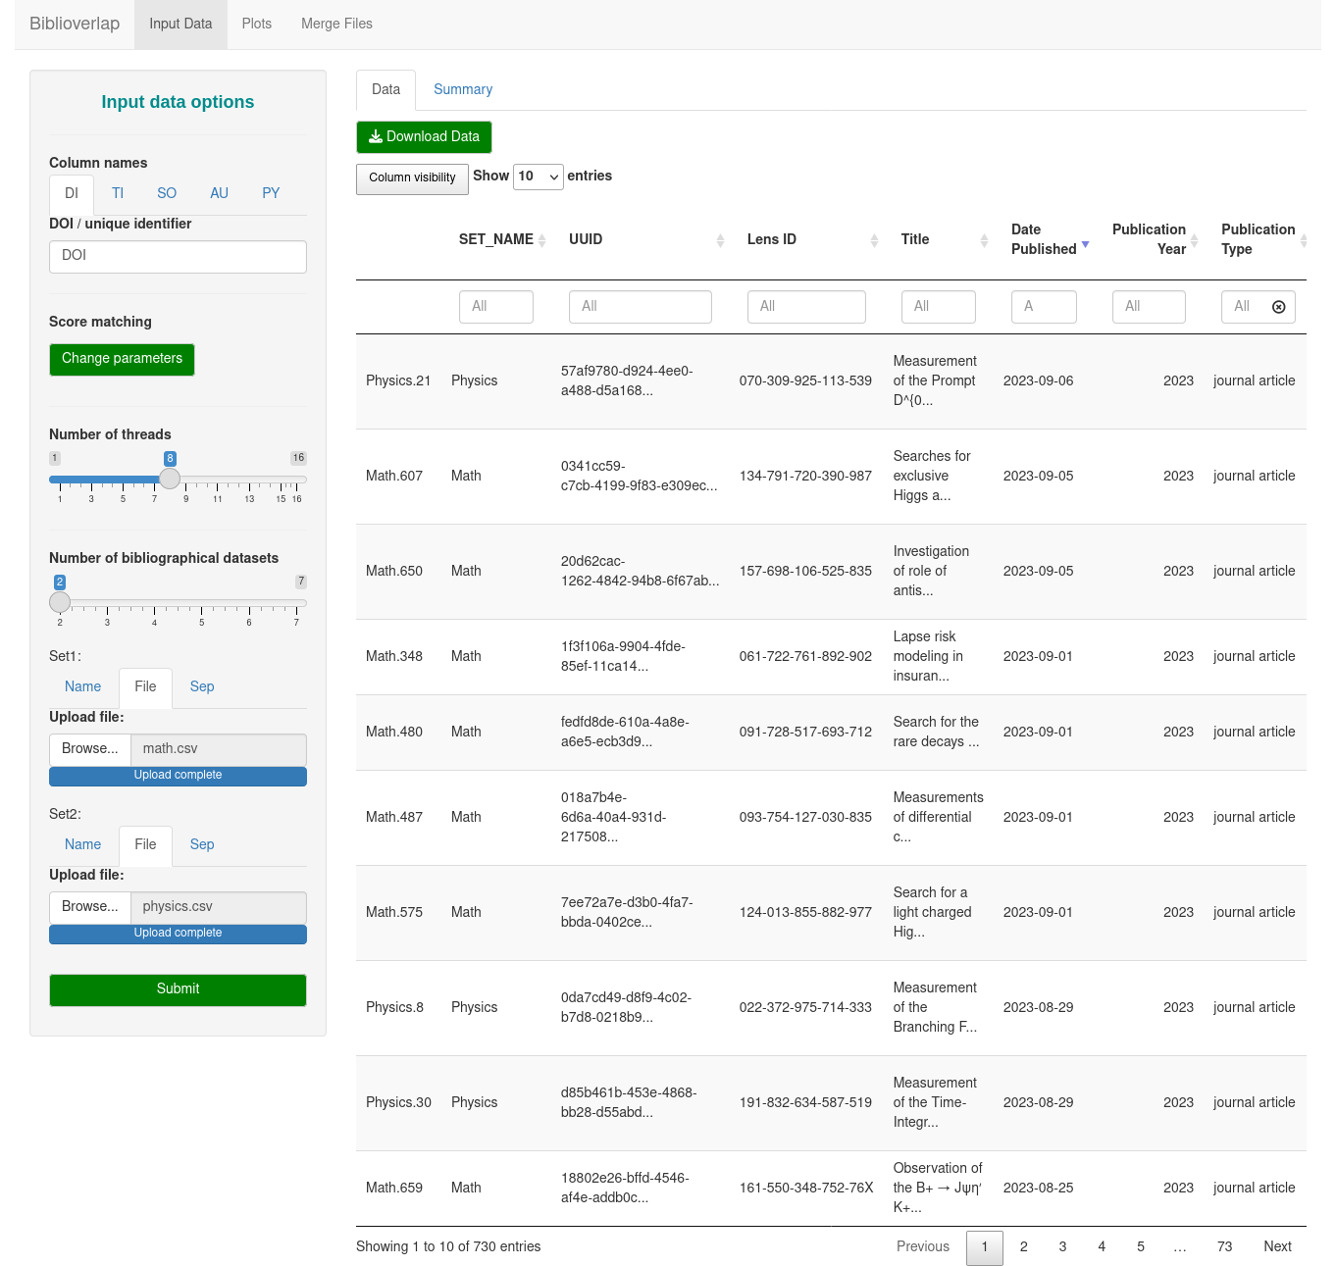Switch to the Summary tab

(462, 90)
